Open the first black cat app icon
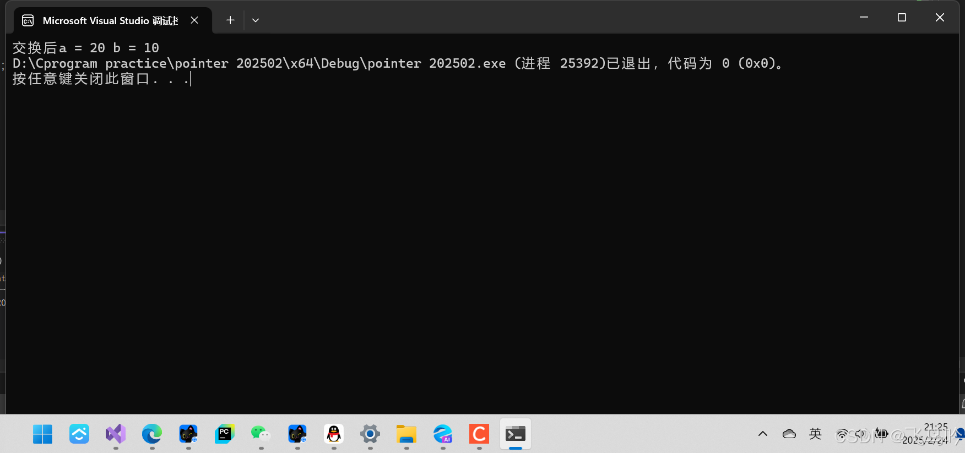This screenshot has width=965, height=453. pyautogui.click(x=188, y=434)
